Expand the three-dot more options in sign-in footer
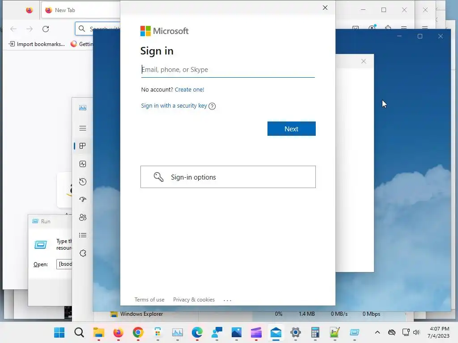This screenshot has width=458, height=343. pyautogui.click(x=227, y=300)
